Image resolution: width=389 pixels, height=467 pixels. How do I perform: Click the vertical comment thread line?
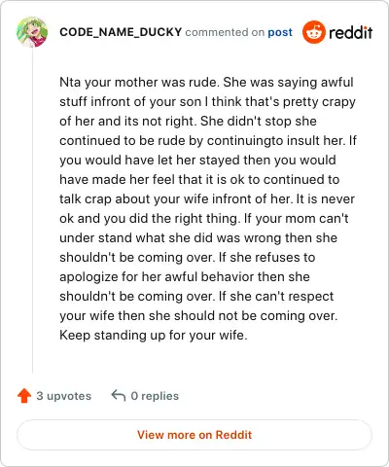(x=32, y=210)
